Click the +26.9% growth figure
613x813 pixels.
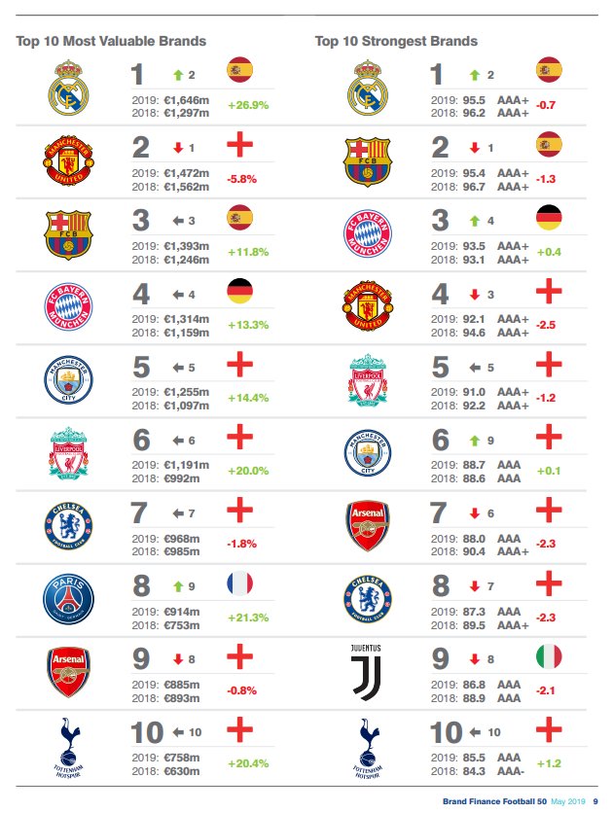[x=247, y=105]
